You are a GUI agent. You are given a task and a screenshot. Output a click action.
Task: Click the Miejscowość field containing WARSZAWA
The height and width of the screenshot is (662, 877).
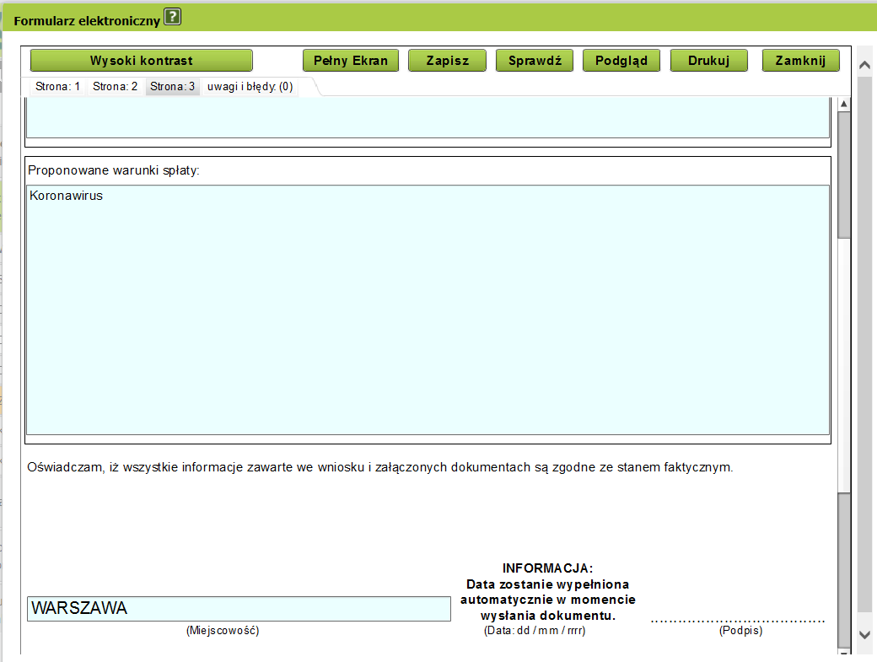tap(239, 609)
